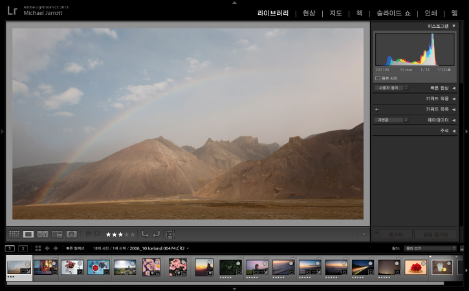The image size is (469, 291).
Task: Select red rose photo thumbnail
Action: [415, 267]
